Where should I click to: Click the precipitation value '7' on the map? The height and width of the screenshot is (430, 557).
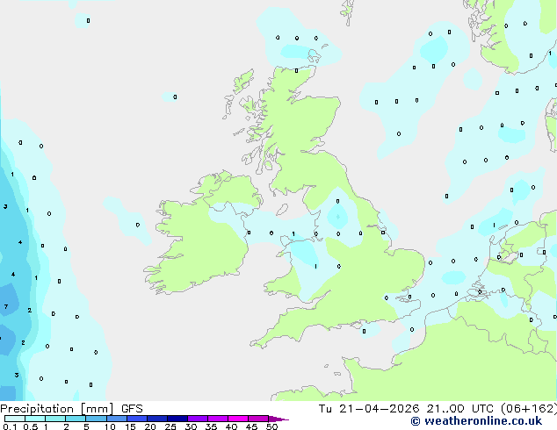tap(6, 306)
